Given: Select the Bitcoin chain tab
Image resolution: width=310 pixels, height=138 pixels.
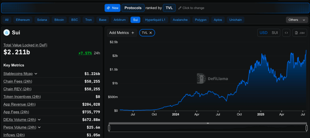Looking at the screenshot, I should coord(59,20).
